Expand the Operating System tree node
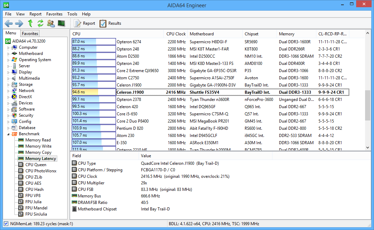The image size is (374, 230). [8, 60]
